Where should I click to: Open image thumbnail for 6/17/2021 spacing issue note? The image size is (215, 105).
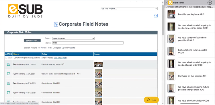98,64
